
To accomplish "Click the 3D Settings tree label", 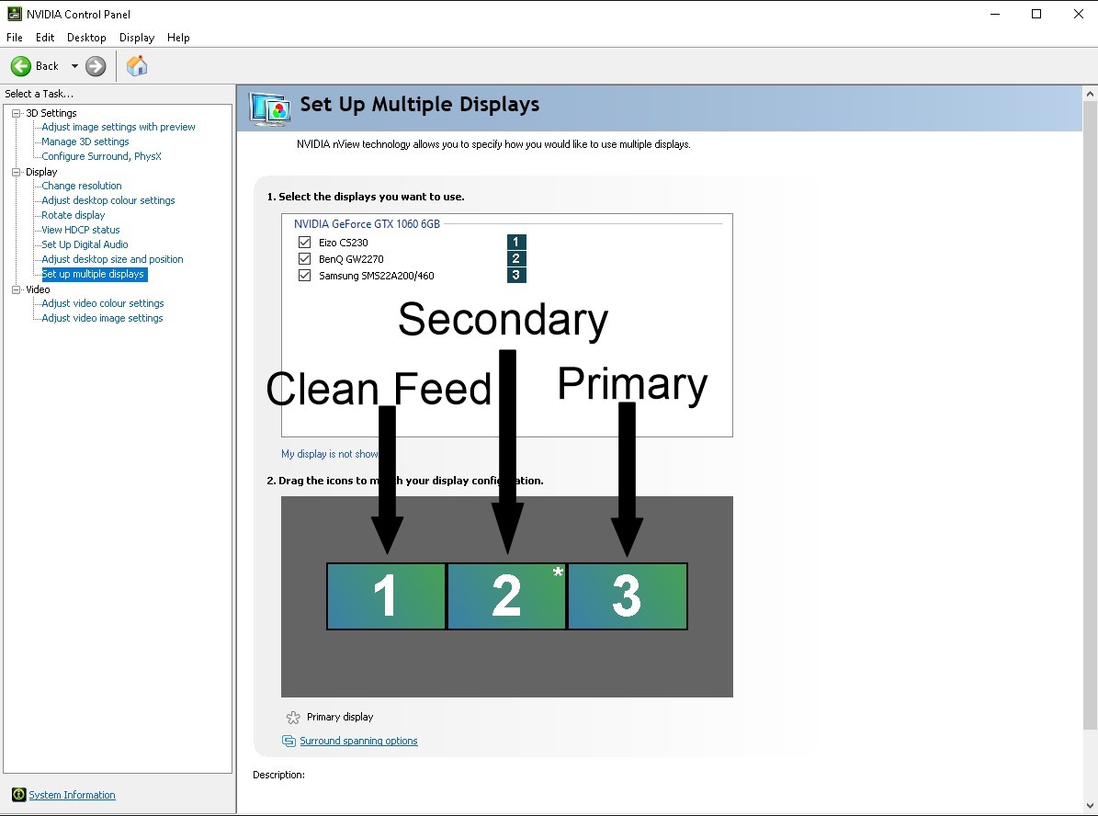I will (x=51, y=113).
